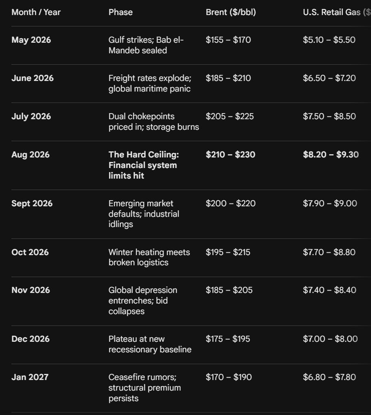Select the Dec 2026 row label
The height and width of the screenshot is (415, 371).
[31, 339]
